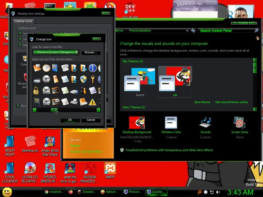The image size is (263, 197).
Task: Click the volume speaker tray icon
Action: (x=218, y=192)
